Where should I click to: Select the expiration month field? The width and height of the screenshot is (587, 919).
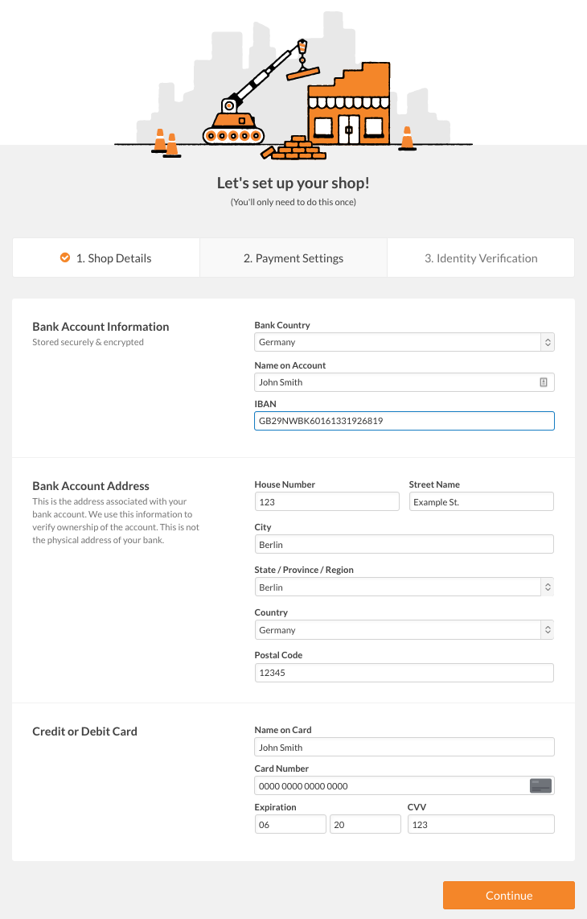pos(290,824)
